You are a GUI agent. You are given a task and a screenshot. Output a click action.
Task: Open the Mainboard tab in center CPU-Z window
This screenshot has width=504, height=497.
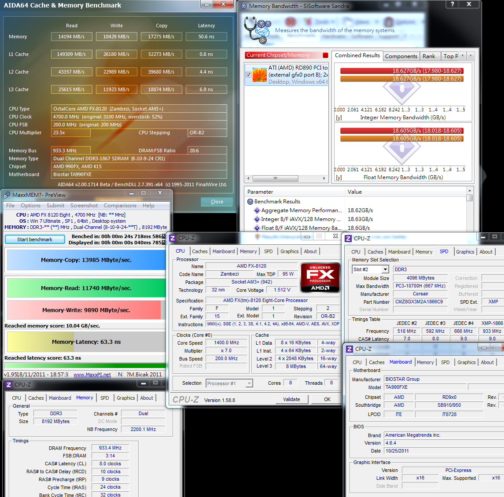[x=224, y=251]
